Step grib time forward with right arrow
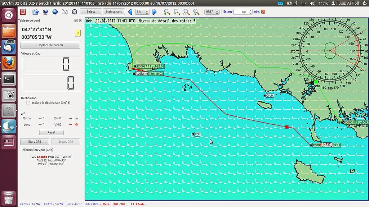 [155, 12]
